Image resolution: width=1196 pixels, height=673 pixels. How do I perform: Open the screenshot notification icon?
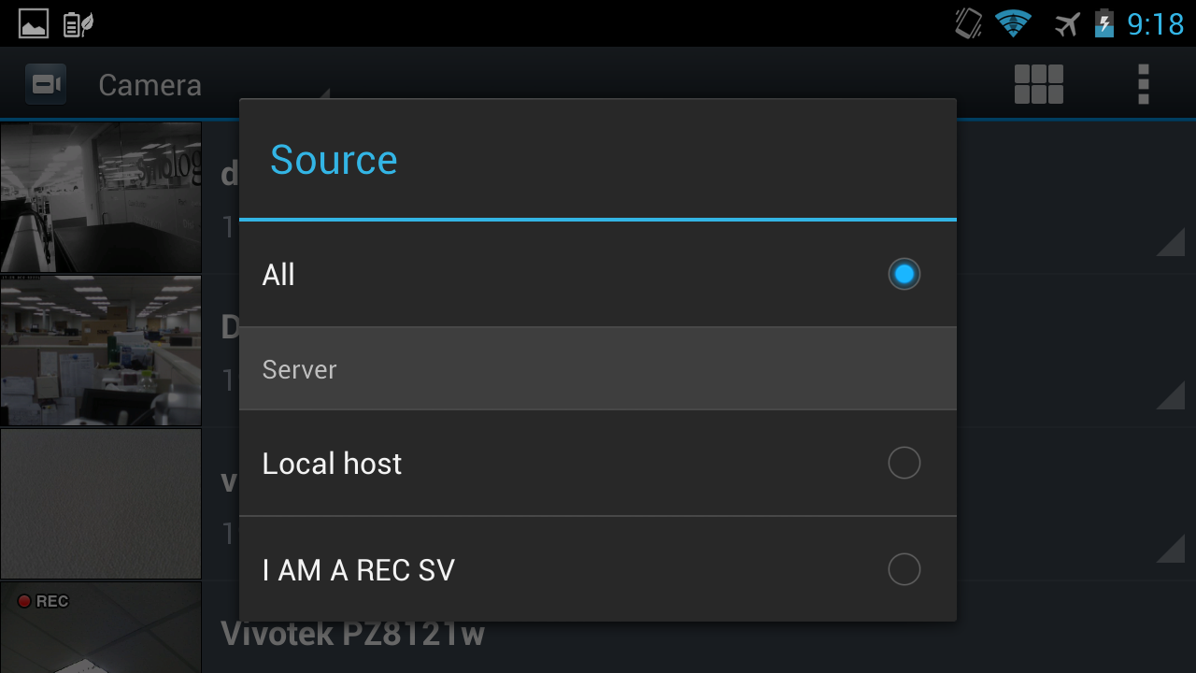pos(33,22)
